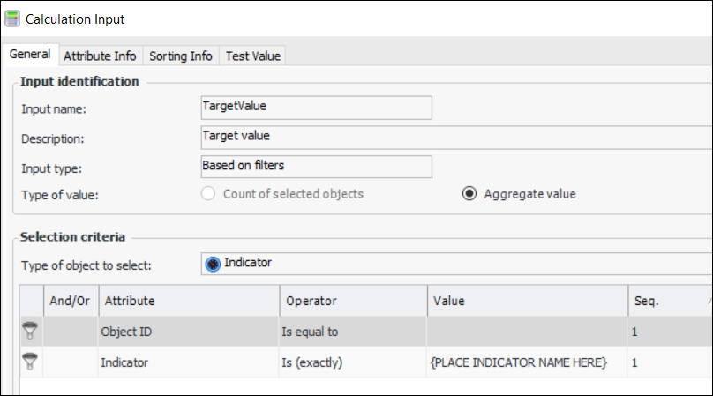
Task: Click the Operator column header
Action: coord(353,301)
